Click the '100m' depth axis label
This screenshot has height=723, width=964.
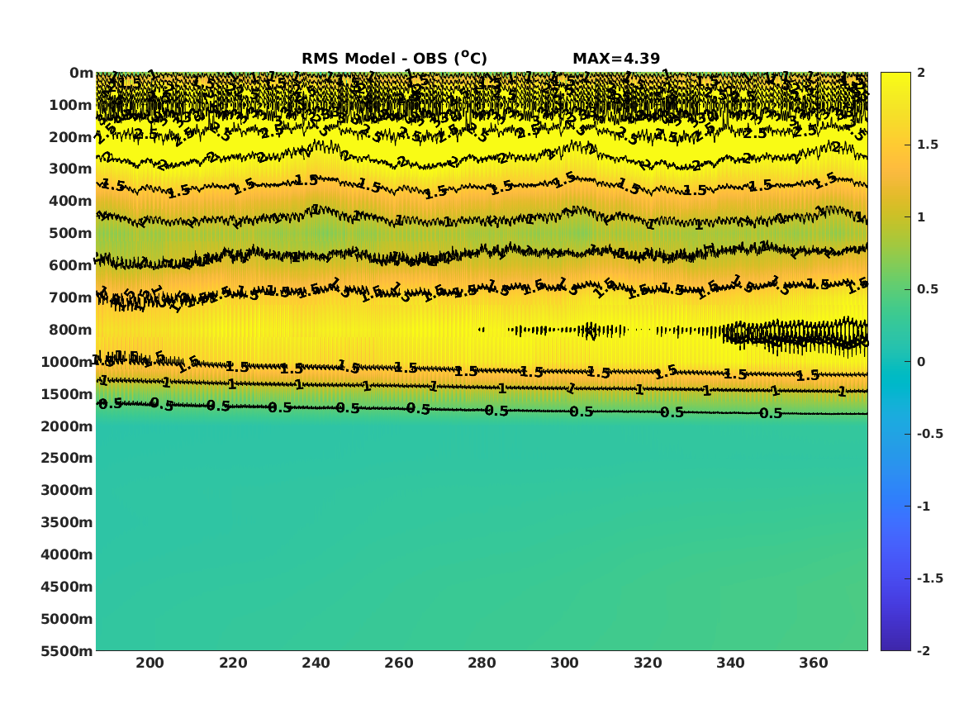point(71,105)
